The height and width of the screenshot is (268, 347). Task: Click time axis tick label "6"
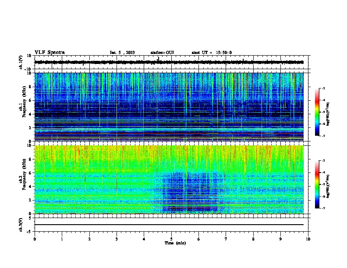[x=199, y=239]
